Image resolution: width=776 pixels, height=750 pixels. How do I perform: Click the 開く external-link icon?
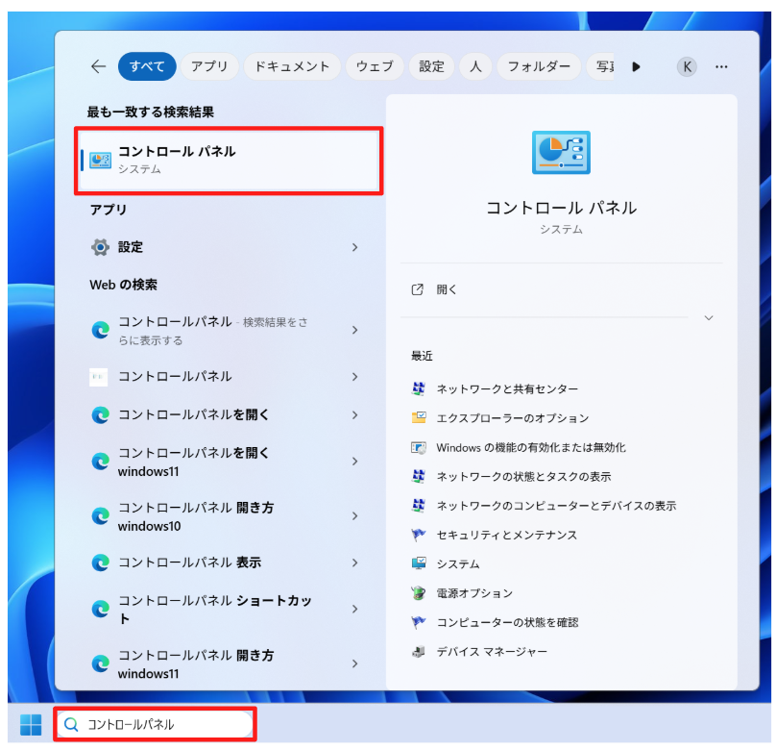pyautogui.click(x=417, y=289)
